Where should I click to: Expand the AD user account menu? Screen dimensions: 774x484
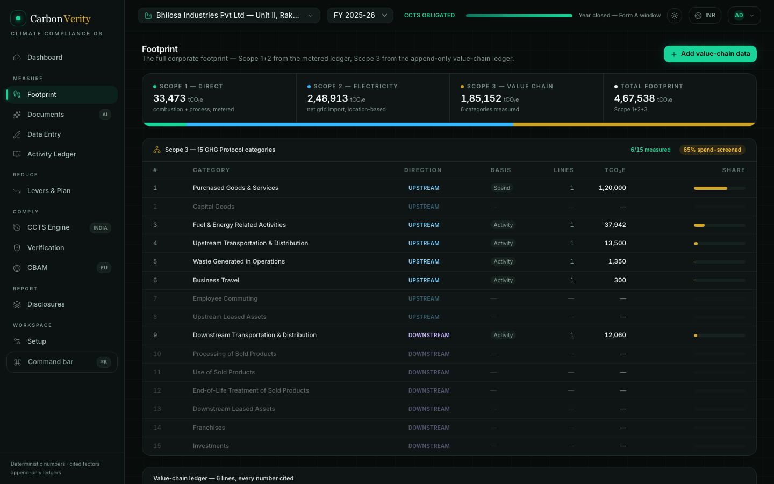point(744,16)
